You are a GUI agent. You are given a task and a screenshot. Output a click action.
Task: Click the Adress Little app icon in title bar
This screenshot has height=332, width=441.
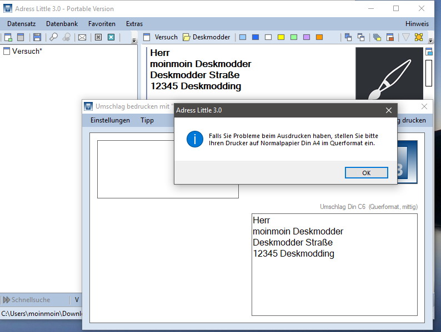click(x=8, y=8)
